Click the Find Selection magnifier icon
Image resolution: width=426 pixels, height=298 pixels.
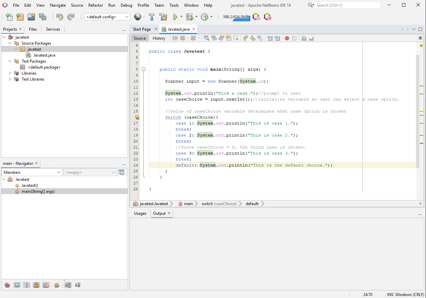pyautogui.click(x=207, y=38)
